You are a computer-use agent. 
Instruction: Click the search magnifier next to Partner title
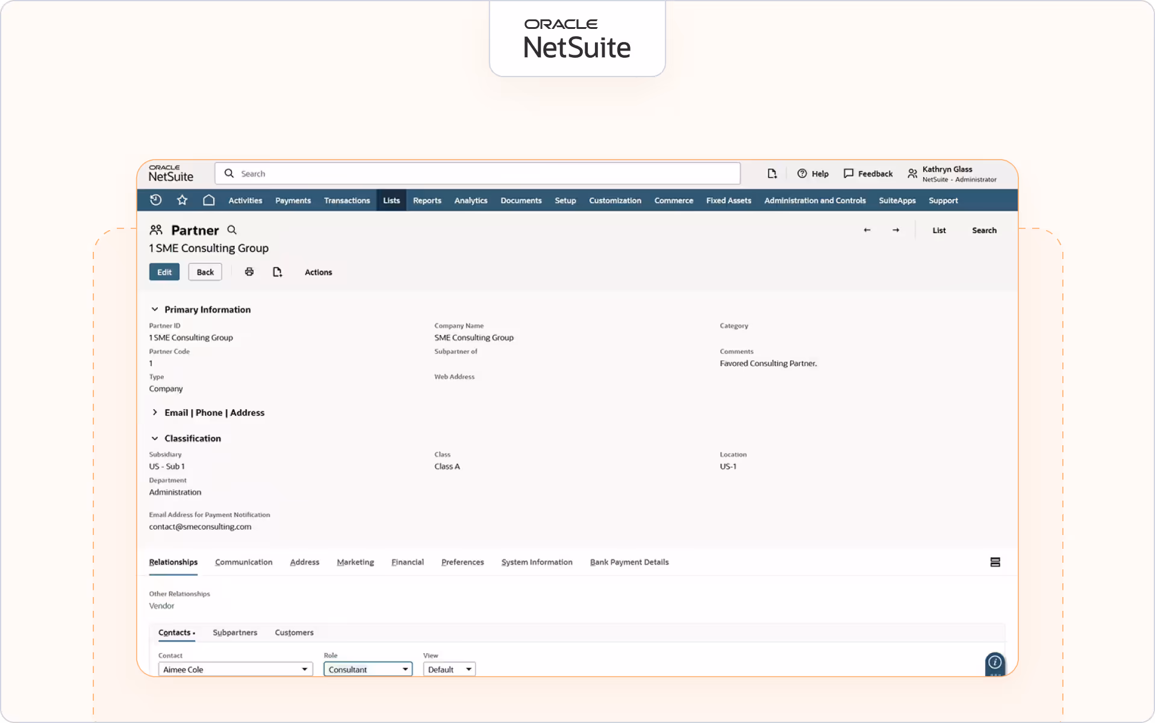pyautogui.click(x=232, y=230)
